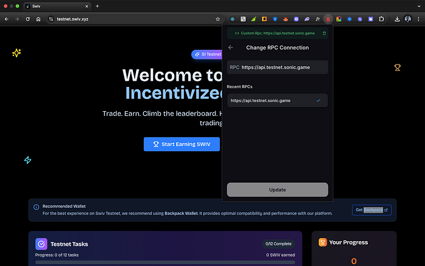Open the MetaMask fox extension

tap(285, 19)
